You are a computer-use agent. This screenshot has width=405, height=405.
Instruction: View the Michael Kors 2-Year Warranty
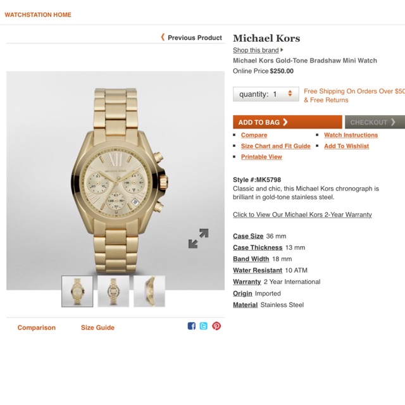click(302, 215)
